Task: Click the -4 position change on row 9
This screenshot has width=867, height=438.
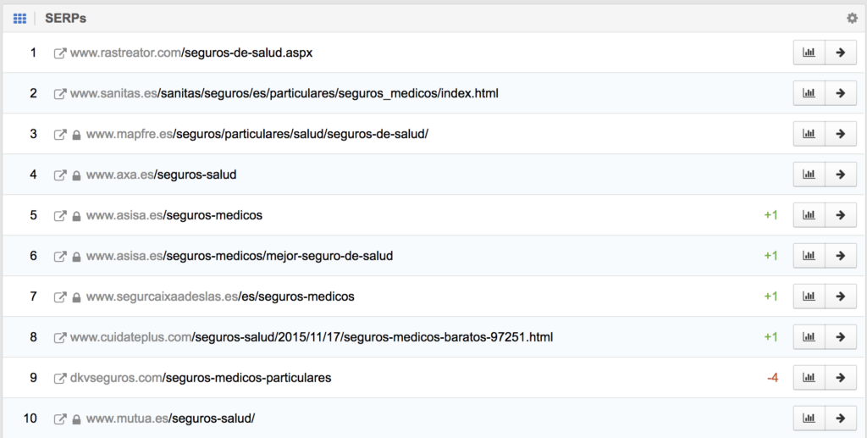Action: (x=771, y=378)
